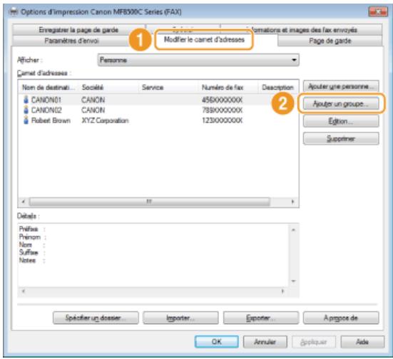Viewport: 393px width, 359px height.
Task: Sort by Service column header
Action: (168, 88)
